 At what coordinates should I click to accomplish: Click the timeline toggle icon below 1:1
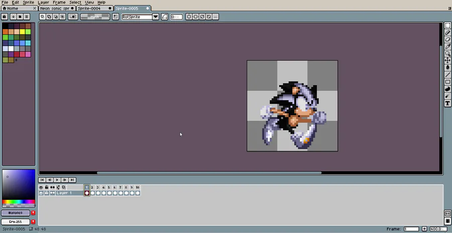point(447,221)
